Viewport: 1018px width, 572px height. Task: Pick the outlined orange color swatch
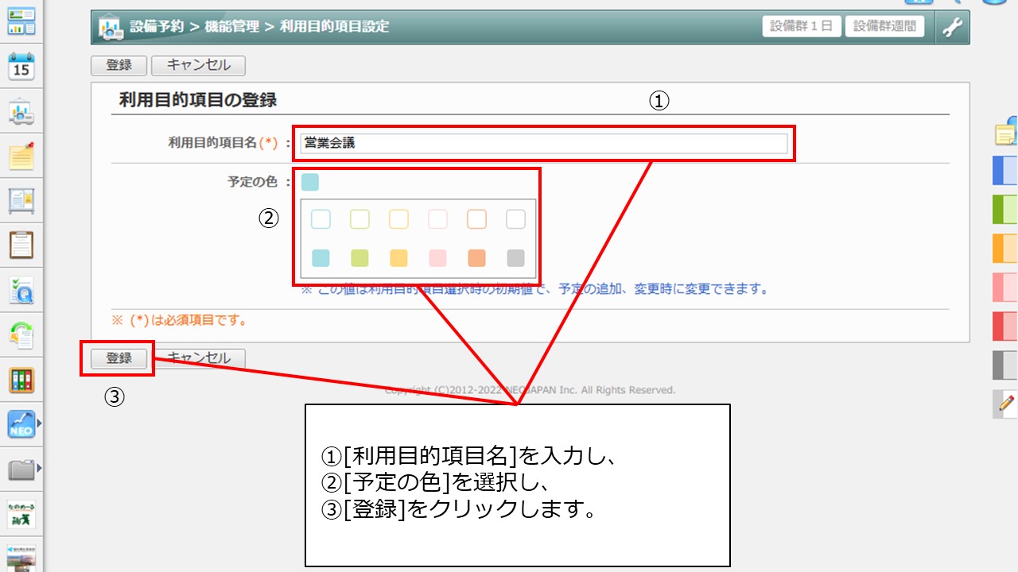coord(476,219)
